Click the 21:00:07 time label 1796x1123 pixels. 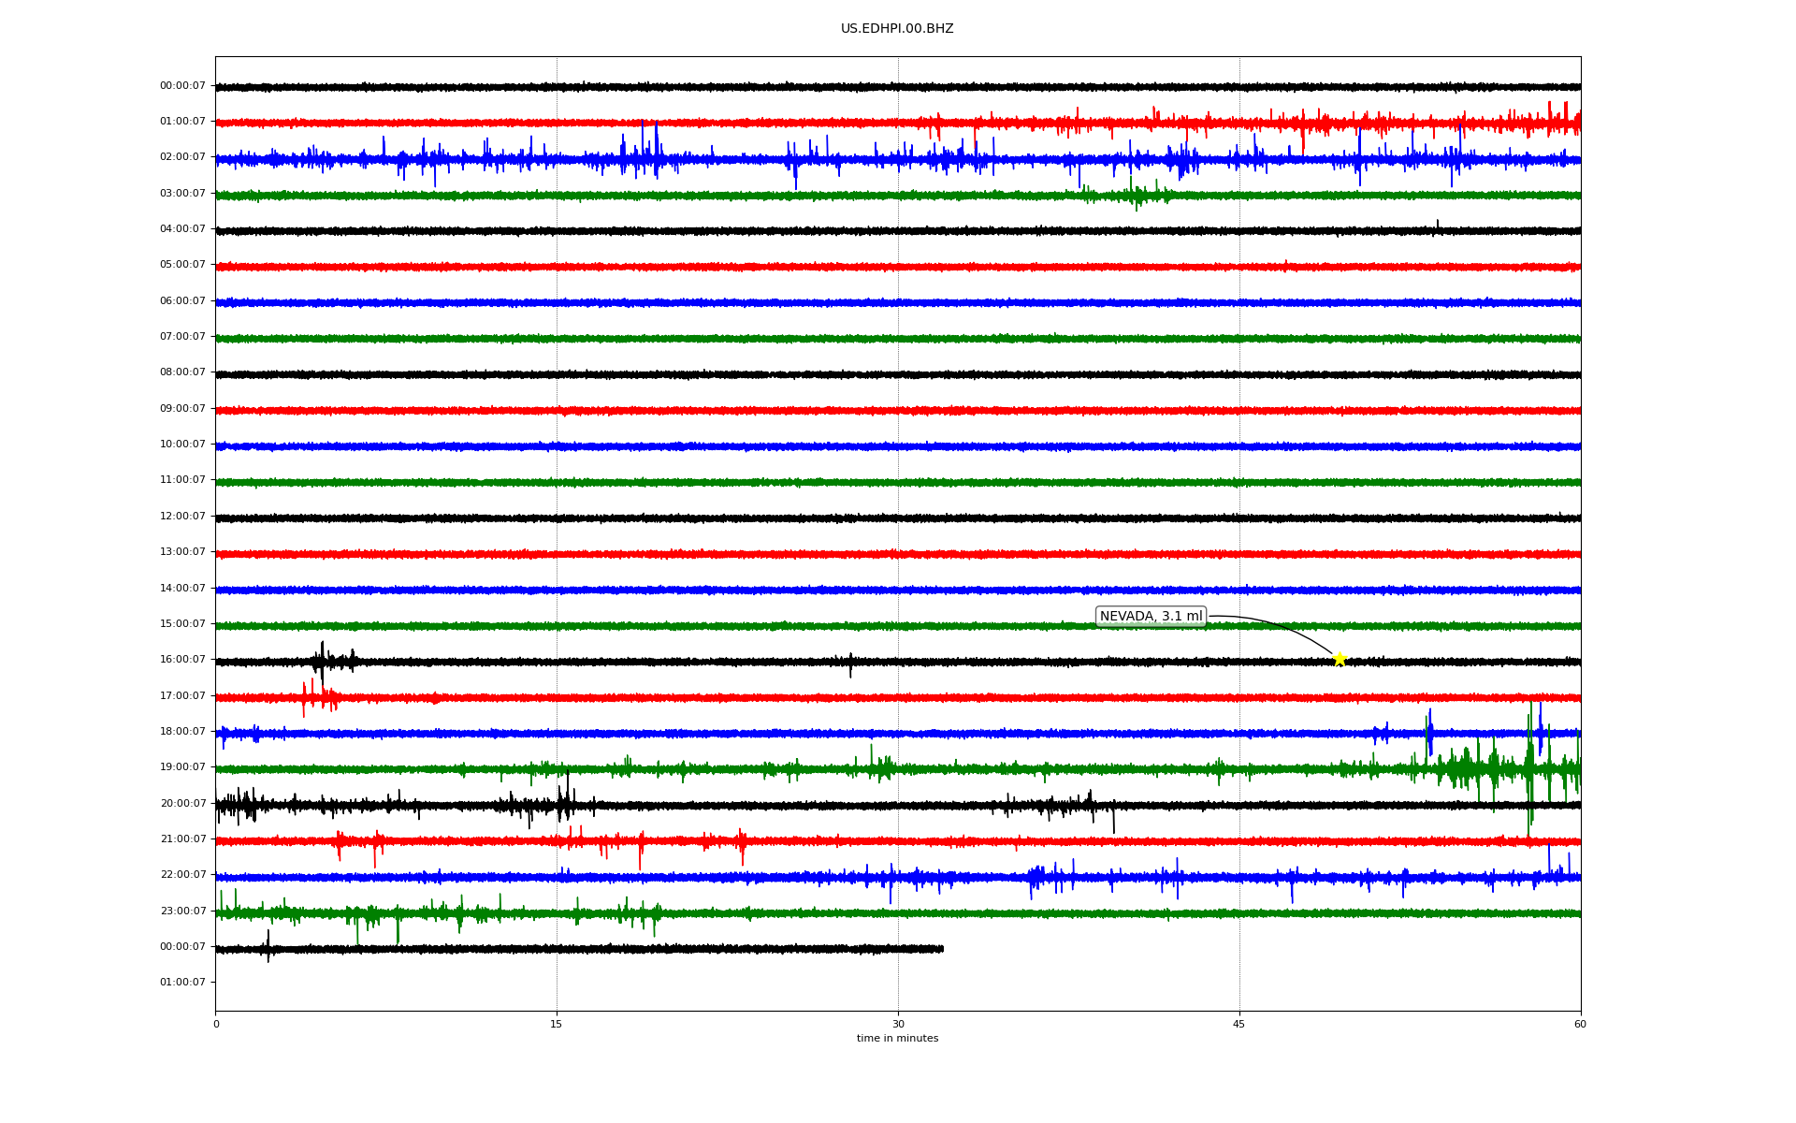point(182,839)
